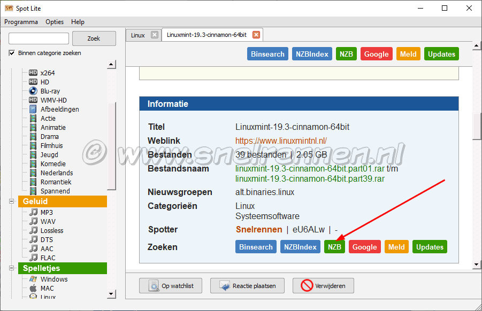The width and height of the screenshot is (482, 311).
Task: Click the Jeugd film icon
Action: click(x=33, y=154)
